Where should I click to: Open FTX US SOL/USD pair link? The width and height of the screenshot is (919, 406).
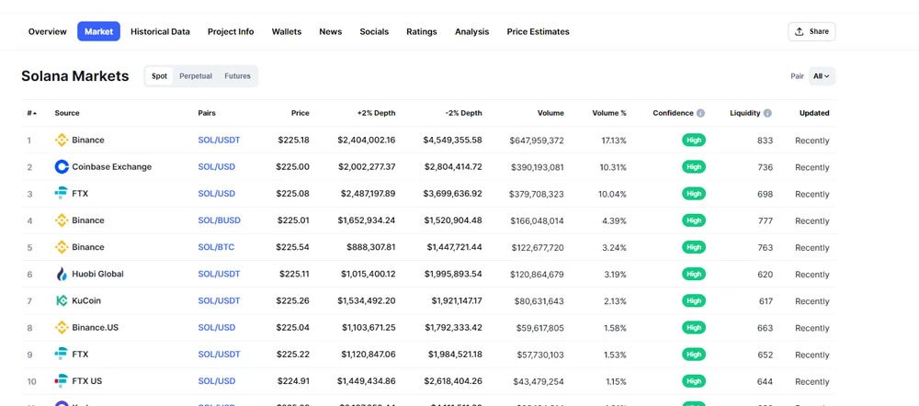[x=217, y=381]
